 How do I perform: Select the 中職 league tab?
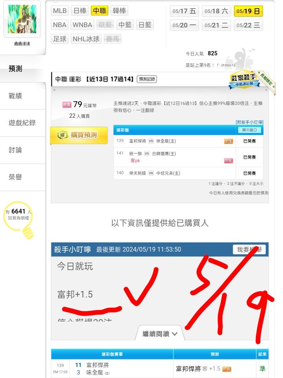click(99, 11)
